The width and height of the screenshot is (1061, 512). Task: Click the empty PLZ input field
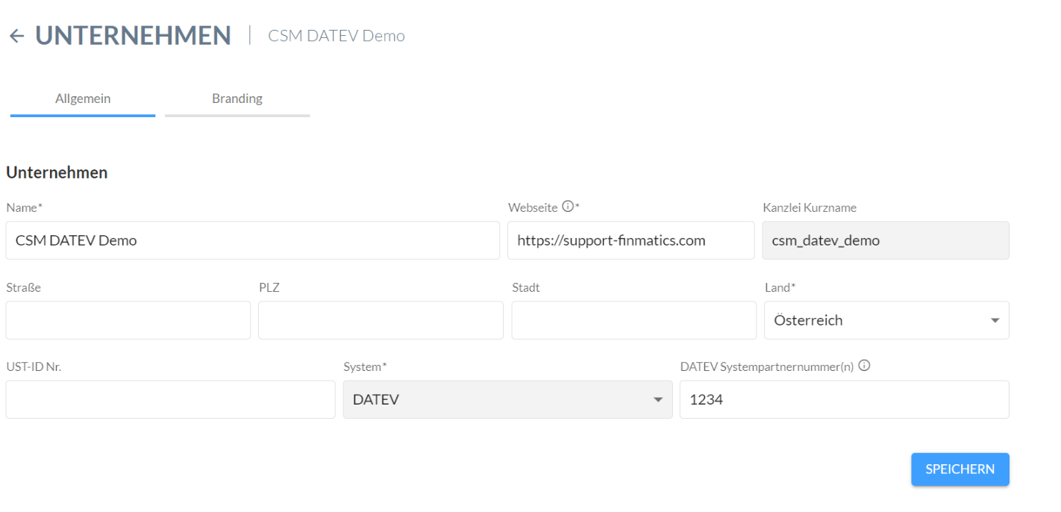tap(381, 320)
